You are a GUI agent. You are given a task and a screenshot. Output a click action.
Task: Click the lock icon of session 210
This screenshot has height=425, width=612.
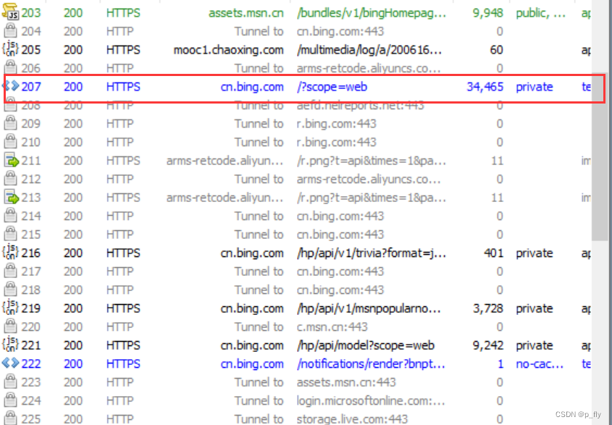point(10,142)
